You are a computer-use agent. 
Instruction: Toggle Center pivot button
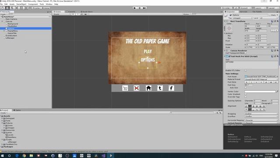(36, 8)
